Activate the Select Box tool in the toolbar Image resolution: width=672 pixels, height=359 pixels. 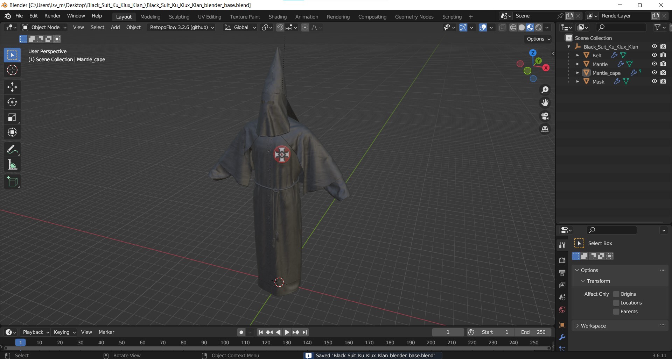[x=12, y=55]
